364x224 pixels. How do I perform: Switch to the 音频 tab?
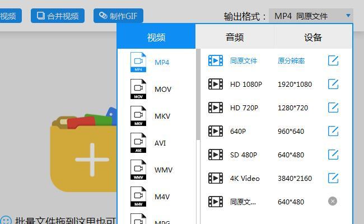235,37
